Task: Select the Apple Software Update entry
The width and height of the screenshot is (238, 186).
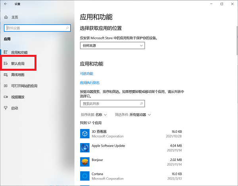Action: click(x=108, y=146)
